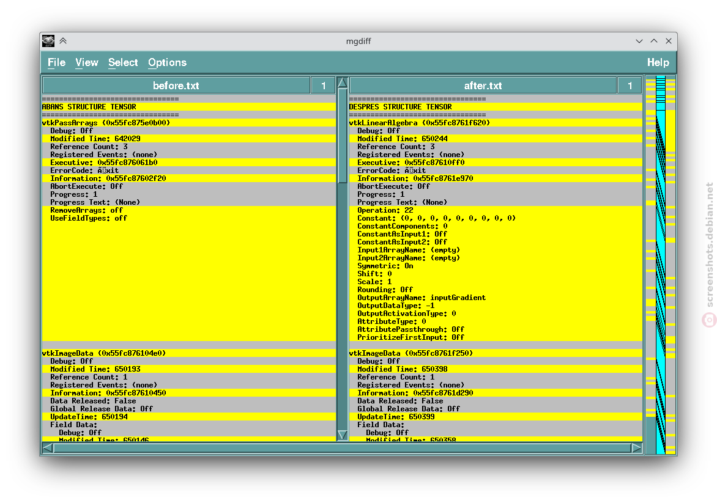
Task: Select 'Modified Time: 650193' in before.txt
Action: [189, 369]
